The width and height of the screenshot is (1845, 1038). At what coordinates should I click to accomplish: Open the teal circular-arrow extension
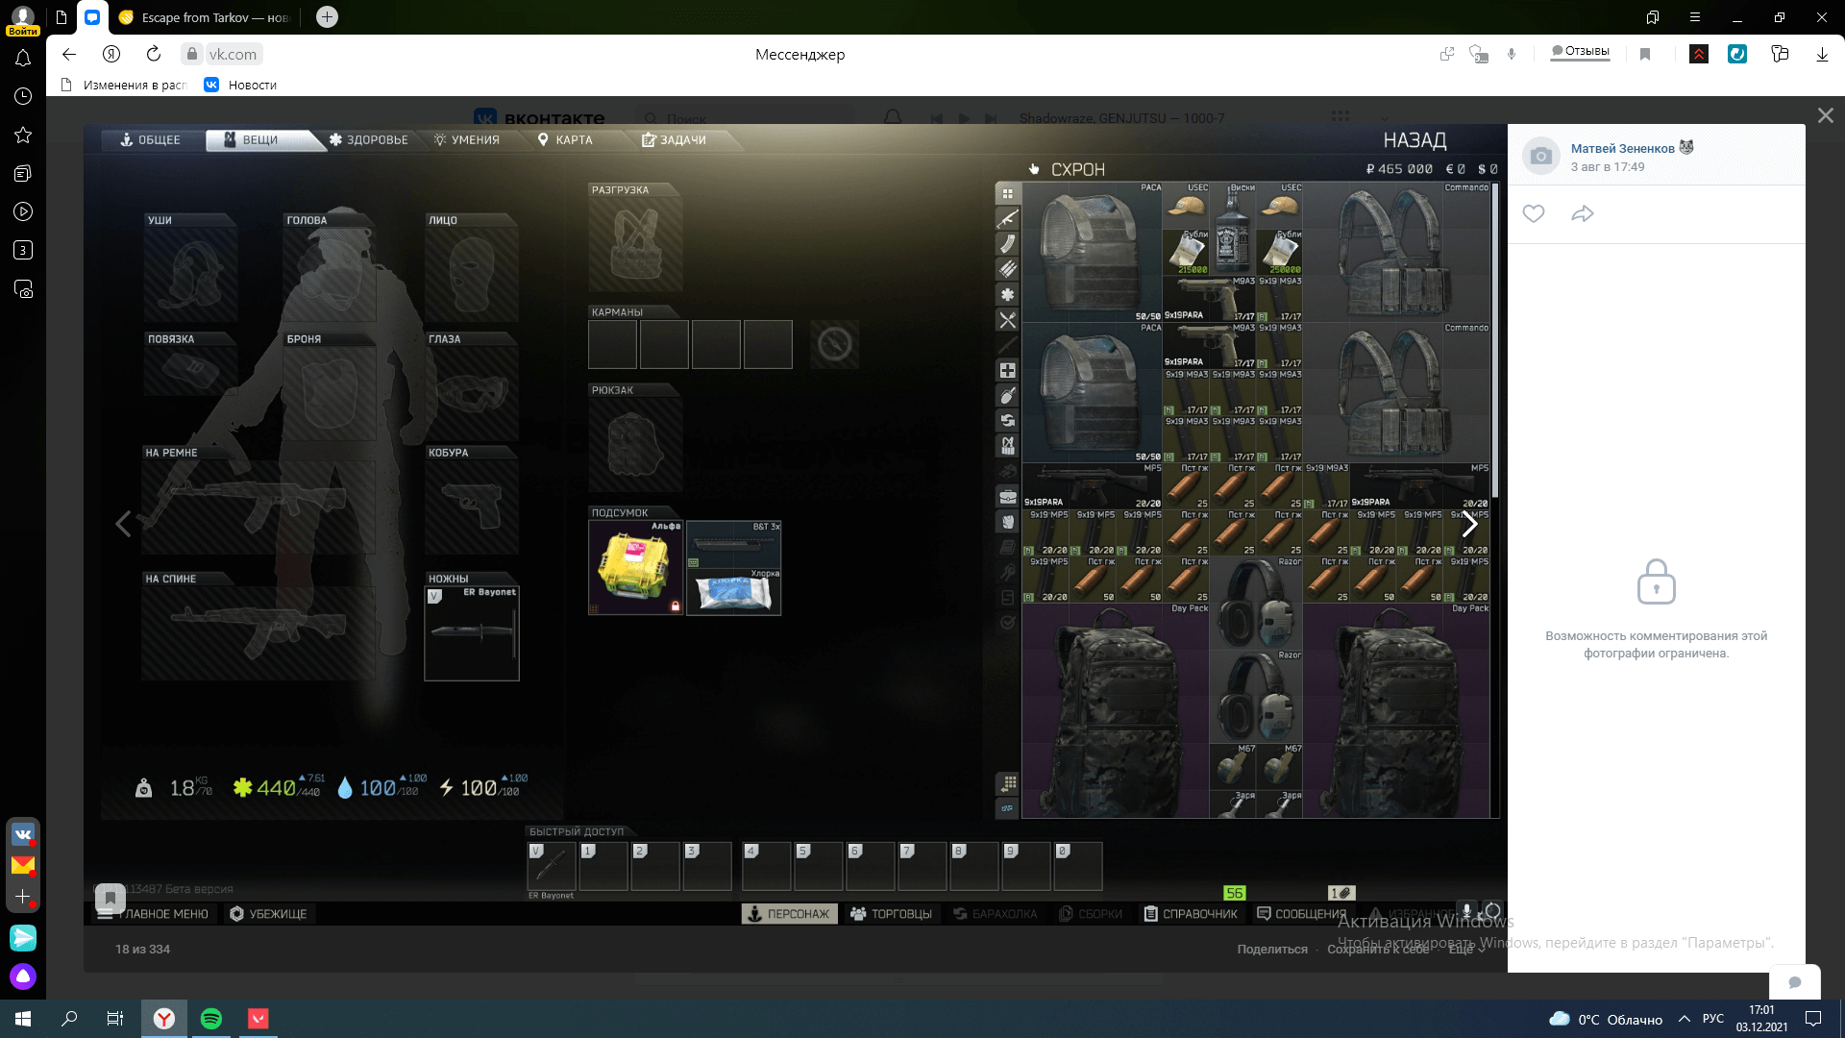coord(1737,54)
